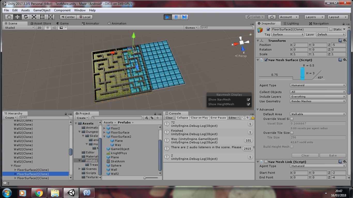Toggle scene lighting sun icon
The image size is (353, 198).
[x=48, y=28]
